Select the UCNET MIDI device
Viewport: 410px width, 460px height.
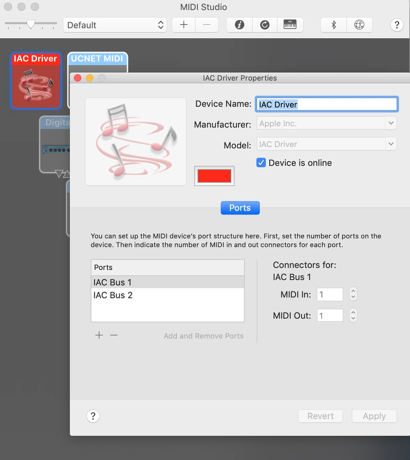click(x=97, y=62)
